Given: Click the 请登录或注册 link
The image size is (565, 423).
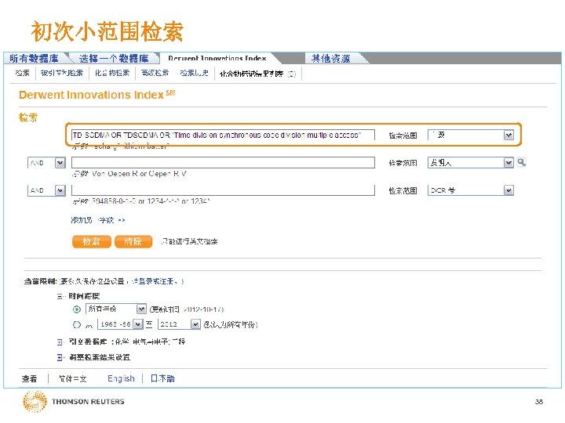Looking at the screenshot, I should click(154, 281).
